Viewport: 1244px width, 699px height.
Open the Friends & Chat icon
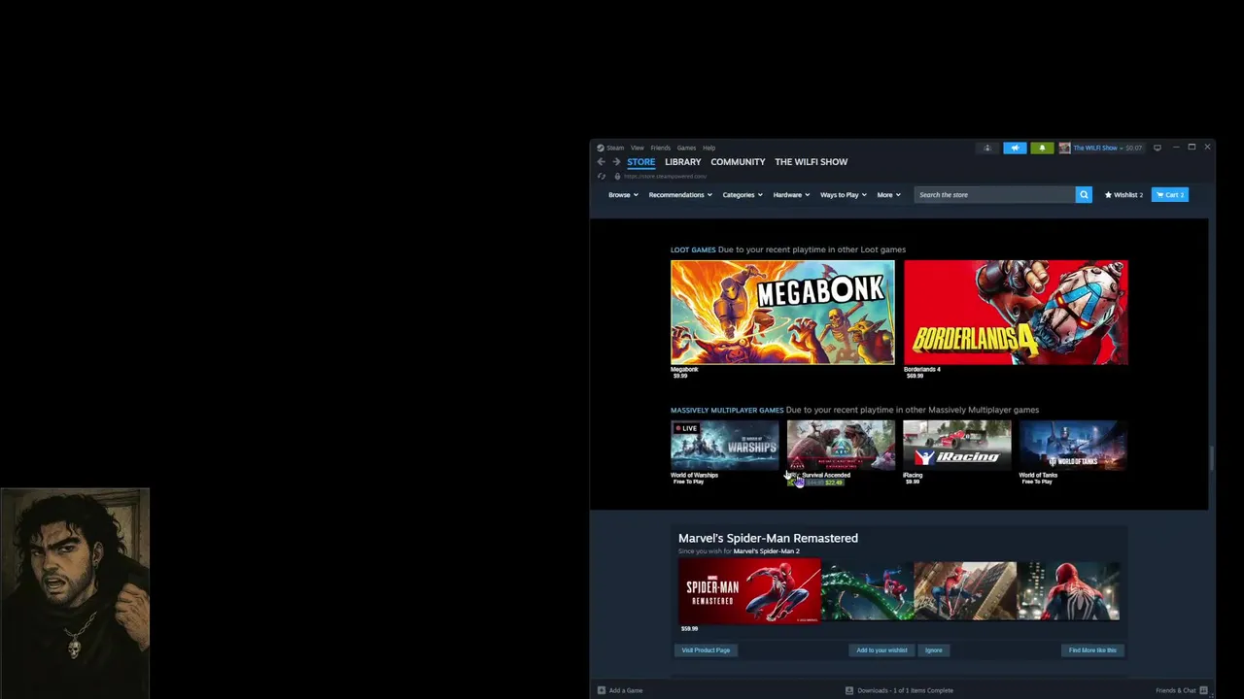point(1203,690)
